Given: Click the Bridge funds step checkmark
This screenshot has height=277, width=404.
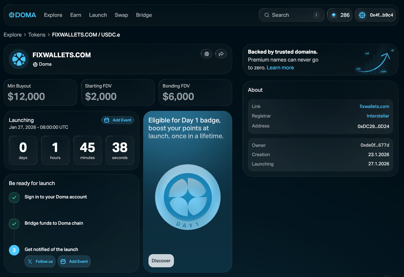Looking at the screenshot, I should pyautogui.click(x=14, y=224).
